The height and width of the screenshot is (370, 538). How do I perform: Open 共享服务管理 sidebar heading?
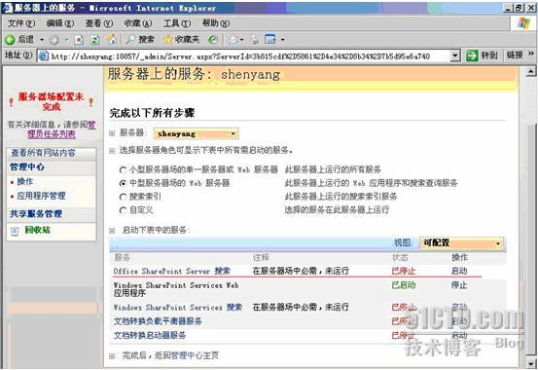[36, 214]
